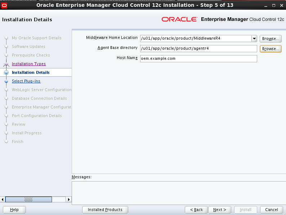The width and height of the screenshot is (286, 215).
Task: Click the My Oracle Support Details step
Action: (x=37, y=38)
